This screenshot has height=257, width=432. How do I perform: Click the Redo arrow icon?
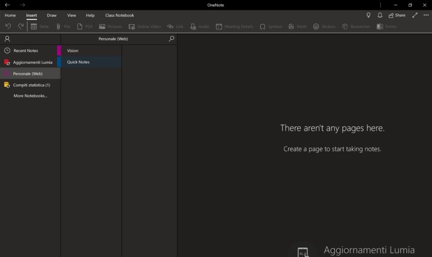click(x=21, y=26)
